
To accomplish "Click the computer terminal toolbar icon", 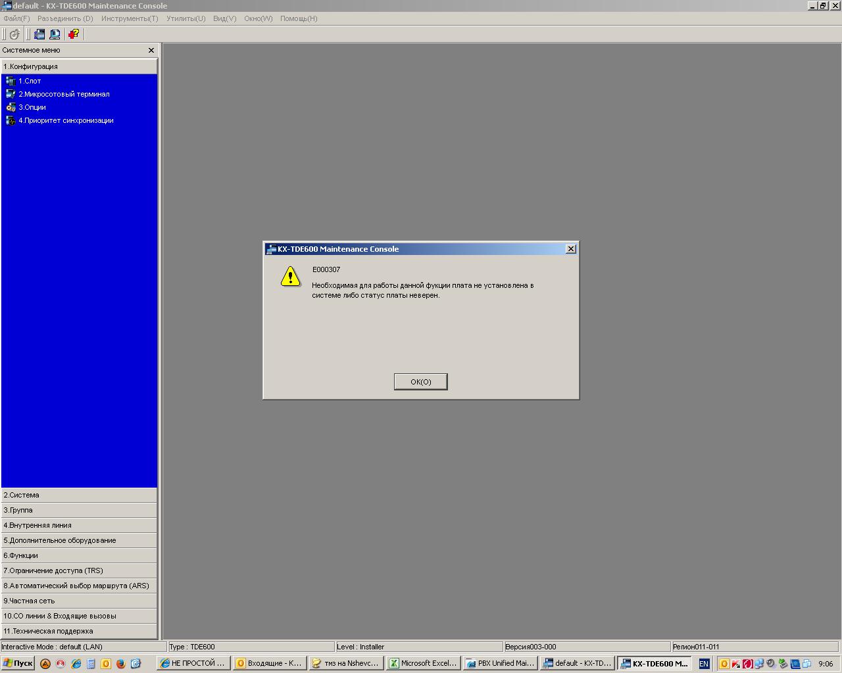I will click(x=55, y=34).
